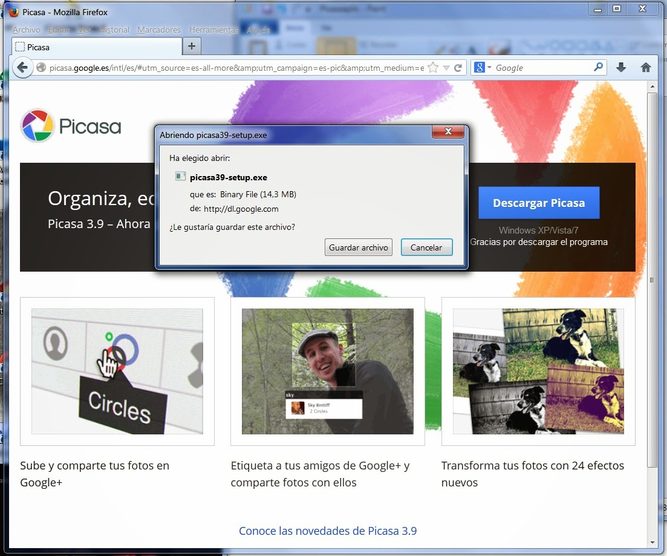Reload the page with the refresh icon
This screenshot has width=667, height=556.
tap(458, 68)
